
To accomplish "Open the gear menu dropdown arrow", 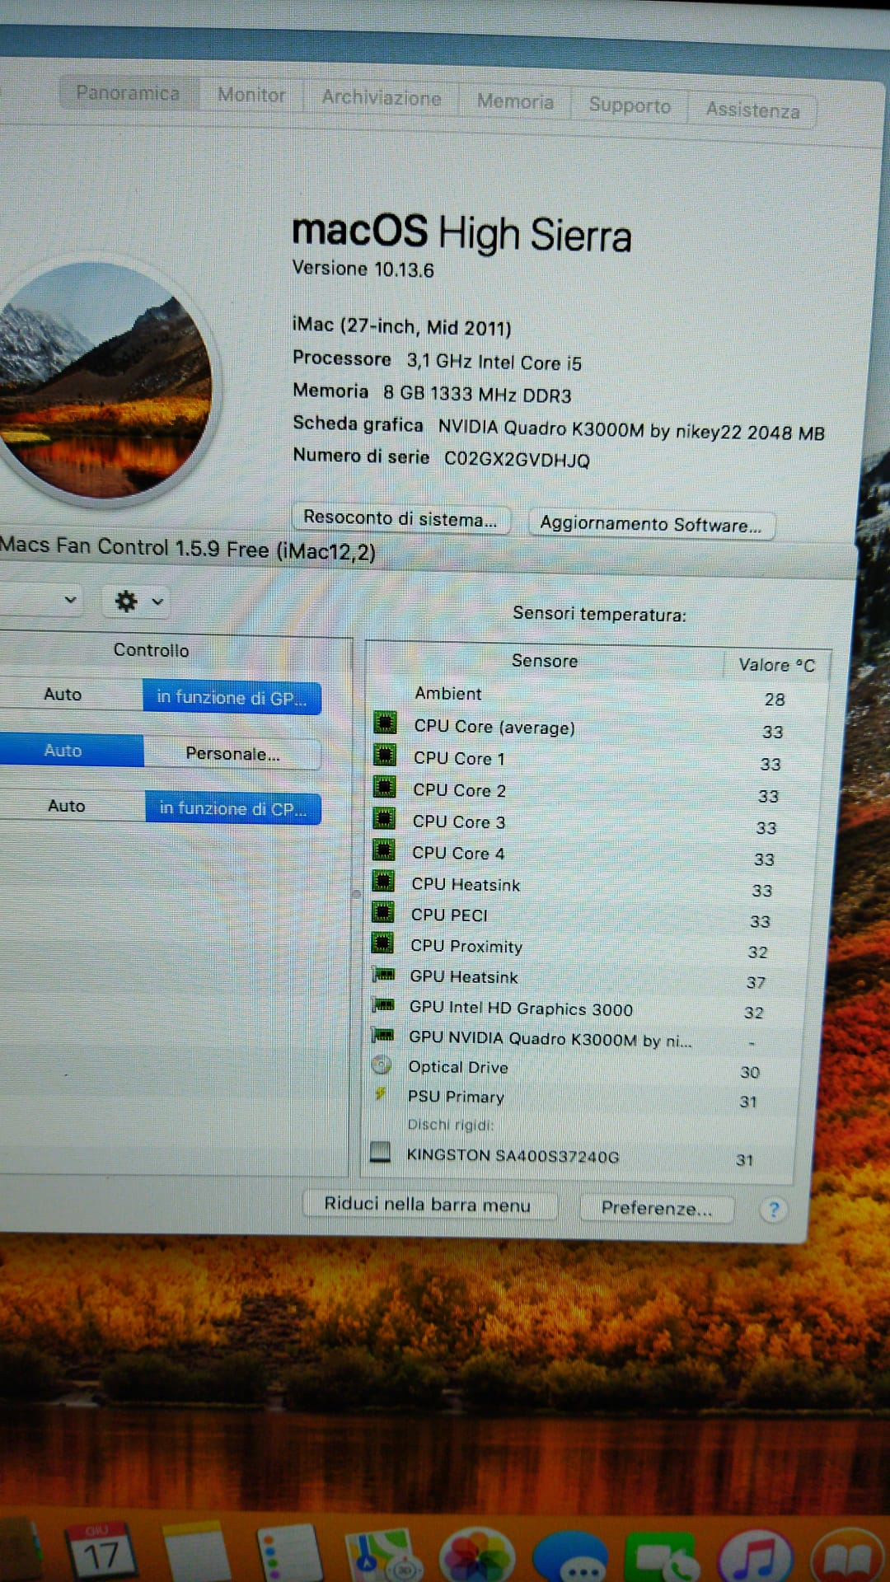I will [x=157, y=601].
